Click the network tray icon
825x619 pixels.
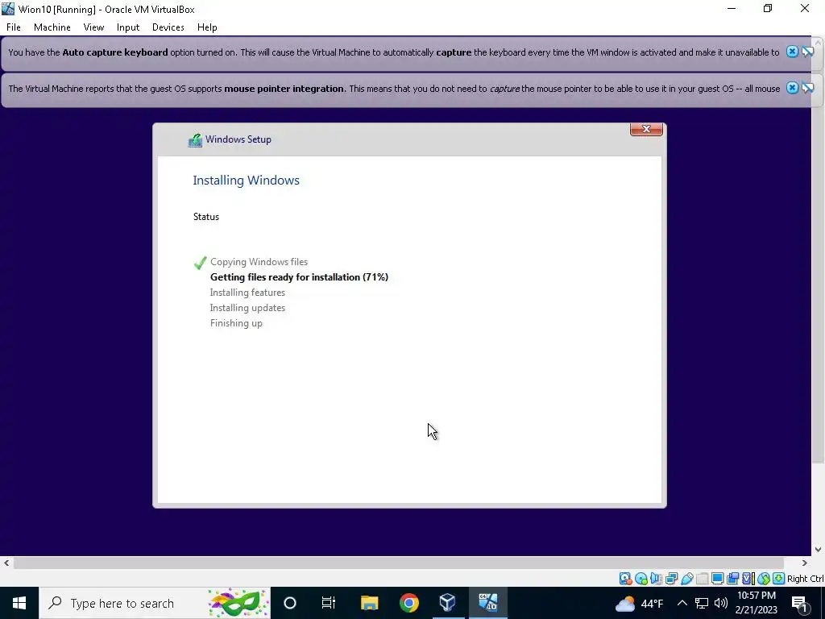[702, 603]
